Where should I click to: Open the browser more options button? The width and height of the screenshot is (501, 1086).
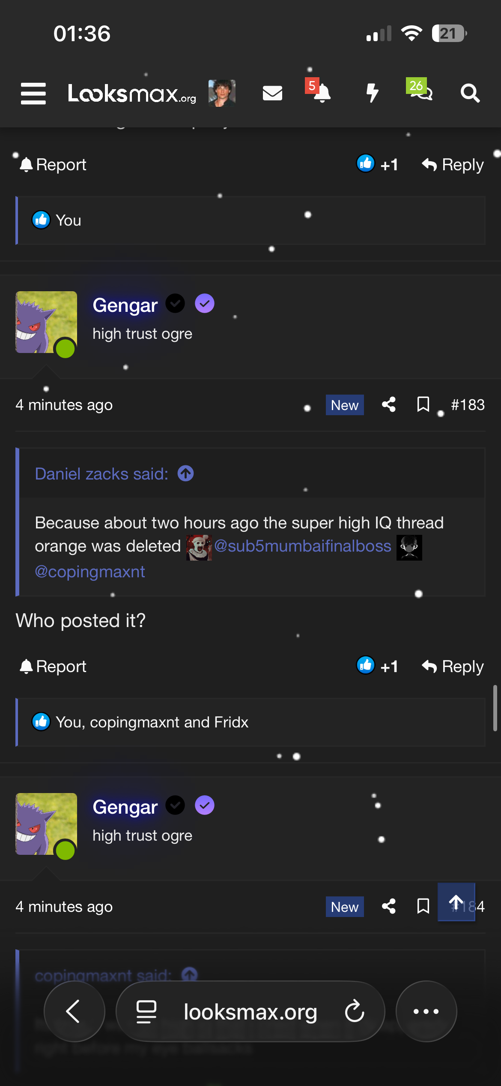426,1011
